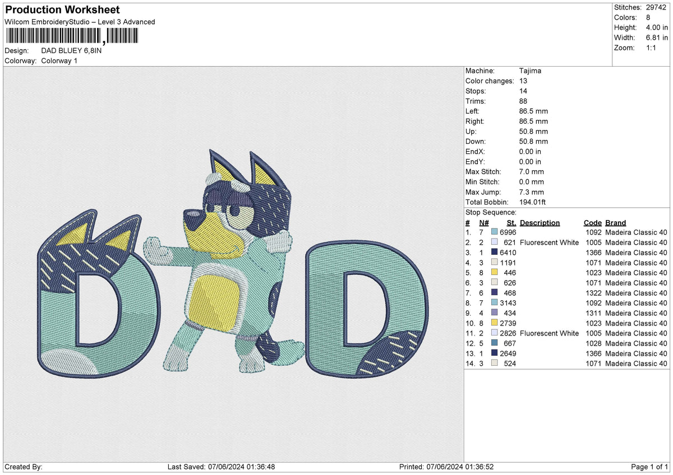The width and height of the screenshot is (673, 475).
Task: Click code 1028 in stop row 12
Action: point(594,343)
